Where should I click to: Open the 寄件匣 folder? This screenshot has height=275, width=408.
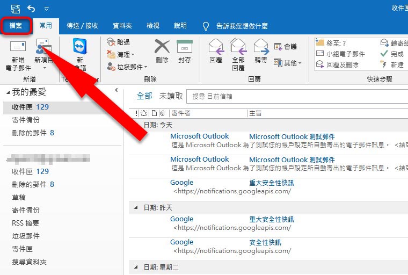click(22, 249)
